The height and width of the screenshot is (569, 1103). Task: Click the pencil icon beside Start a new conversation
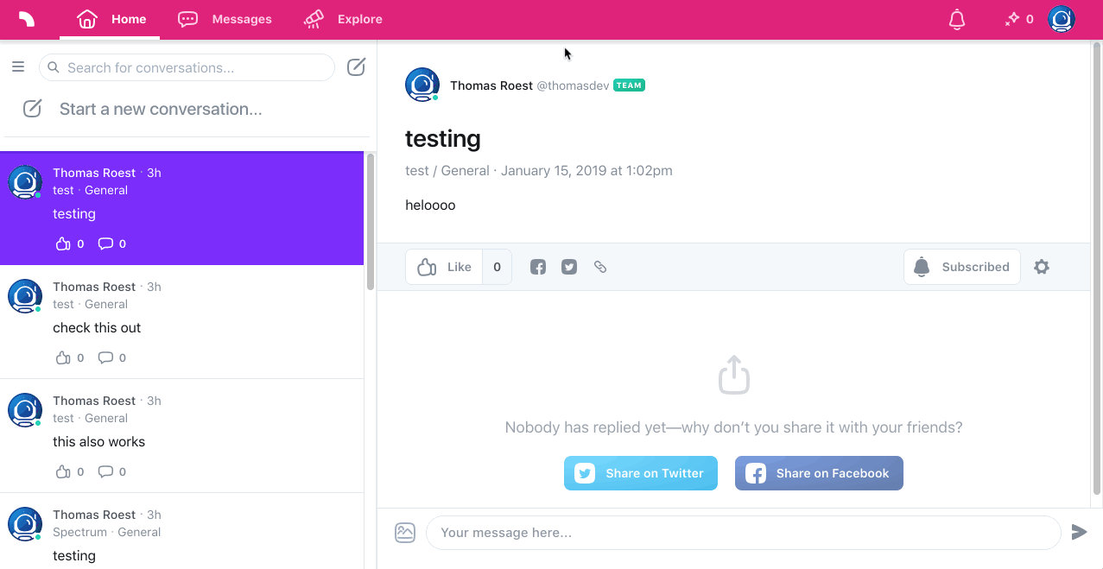tap(32, 109)
